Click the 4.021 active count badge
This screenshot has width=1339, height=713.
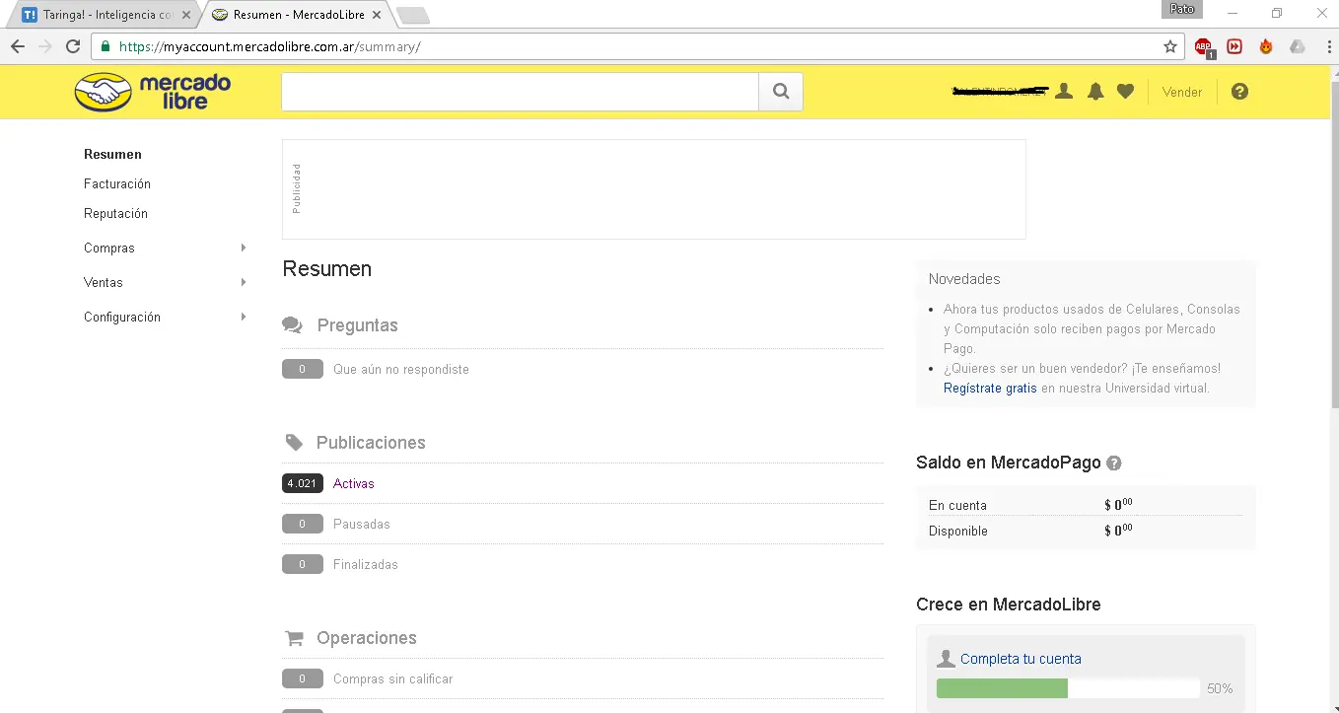point(302,483)
